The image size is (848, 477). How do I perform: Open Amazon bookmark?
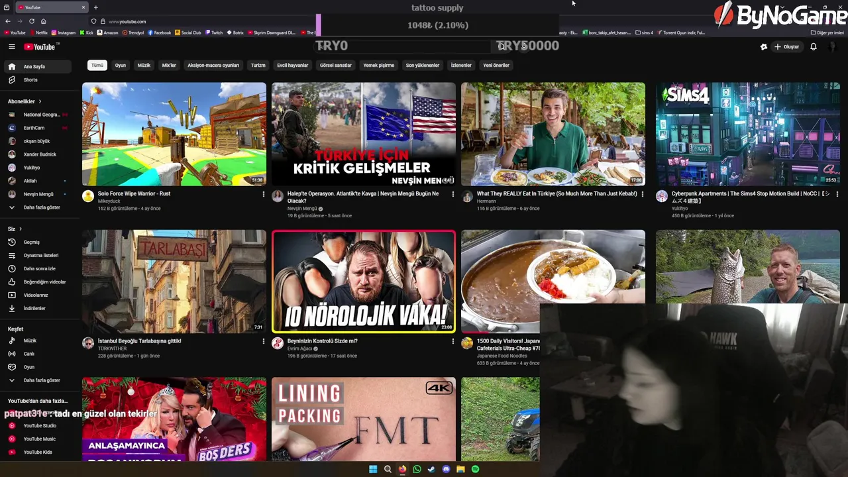coord(108,32)
